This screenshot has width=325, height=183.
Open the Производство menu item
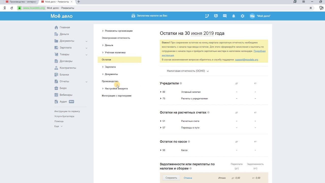click(x=110, y=81)
